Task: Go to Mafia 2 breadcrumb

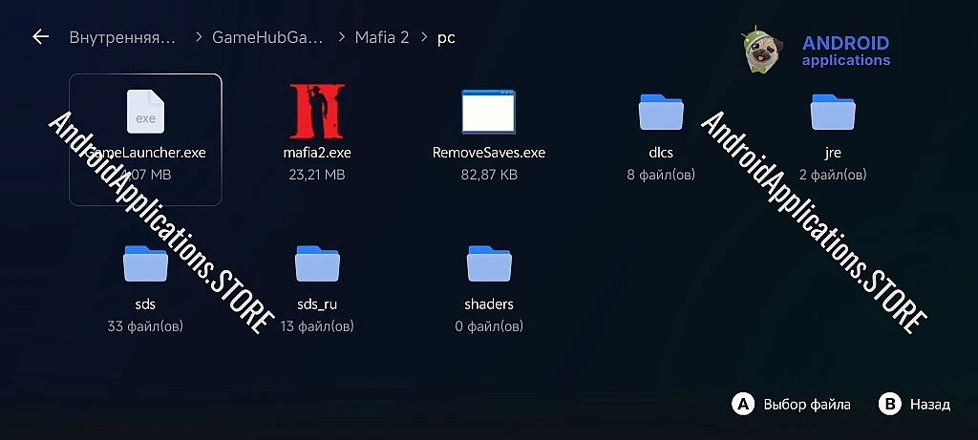Action: (x=381, y=38)
